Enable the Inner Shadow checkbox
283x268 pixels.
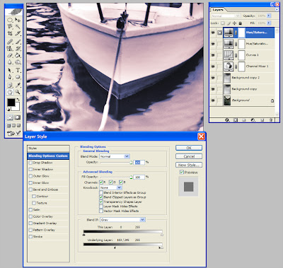pyautogui.click(x=30, y=169)
